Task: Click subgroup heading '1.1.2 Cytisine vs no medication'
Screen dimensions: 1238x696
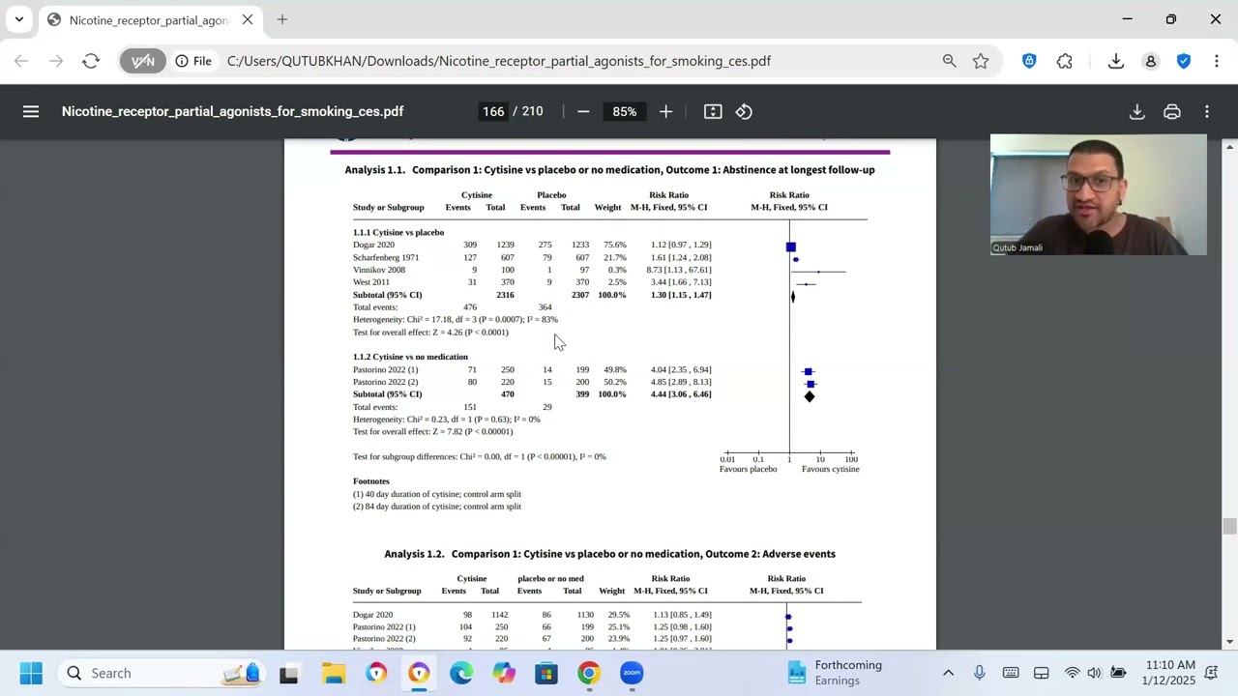Action: (x=410, y=358)
